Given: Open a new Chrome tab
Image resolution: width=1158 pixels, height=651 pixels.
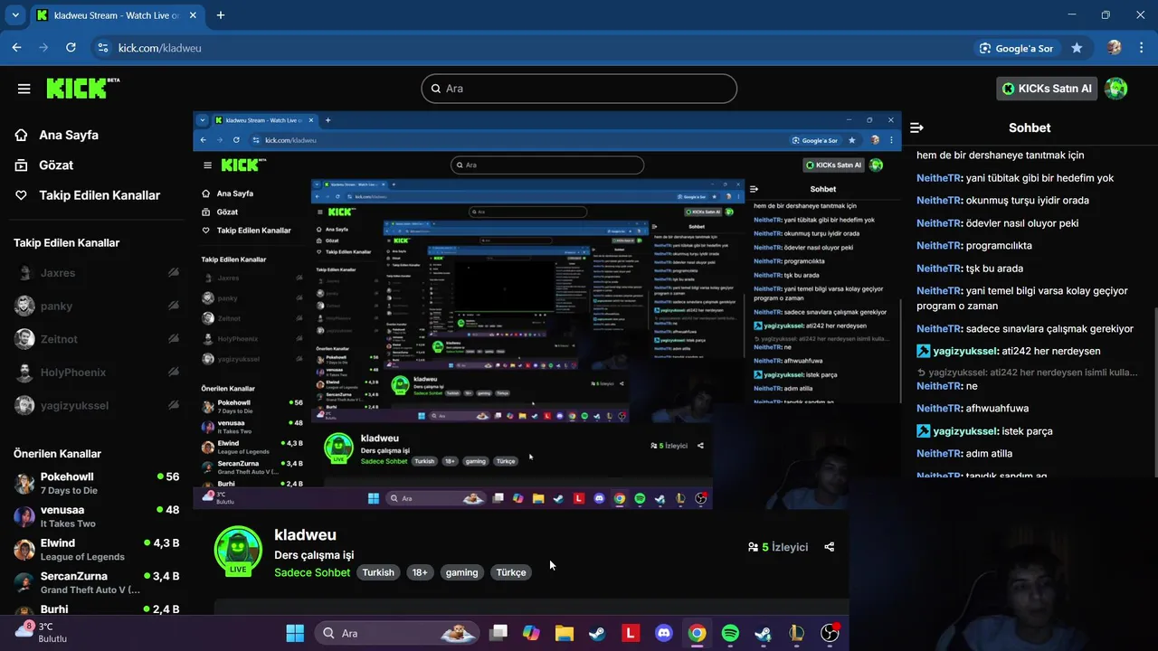Looking at the screenshot, I should click(221, 15).
